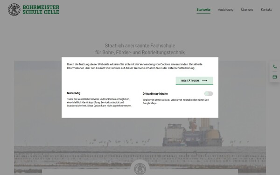Click the Bohrmeister Schule Celle title text
280x175 pixels.
pos(41,10)
